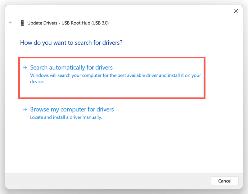The height and width of the screenshot is (194, 248).
Task: Click the word "drivers?" in the blue heading
Action: click(112, 43)
